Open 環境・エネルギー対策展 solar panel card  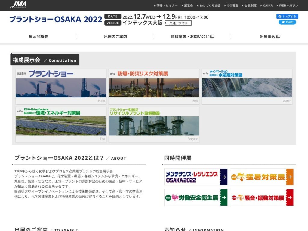pos(61,125)
